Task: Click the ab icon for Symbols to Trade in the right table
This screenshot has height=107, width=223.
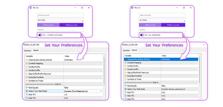Action: [x=126, y=79]
